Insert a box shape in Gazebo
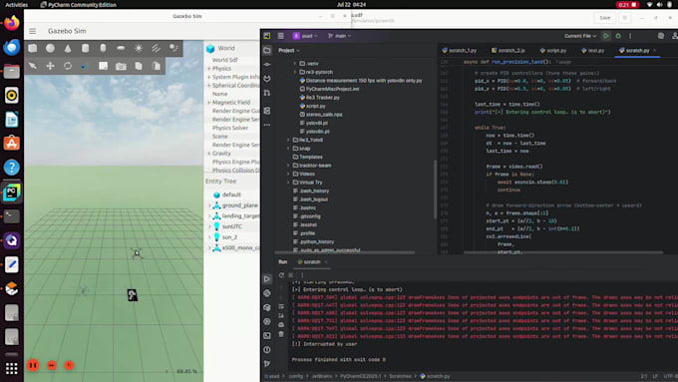 (x=33, y=48)
